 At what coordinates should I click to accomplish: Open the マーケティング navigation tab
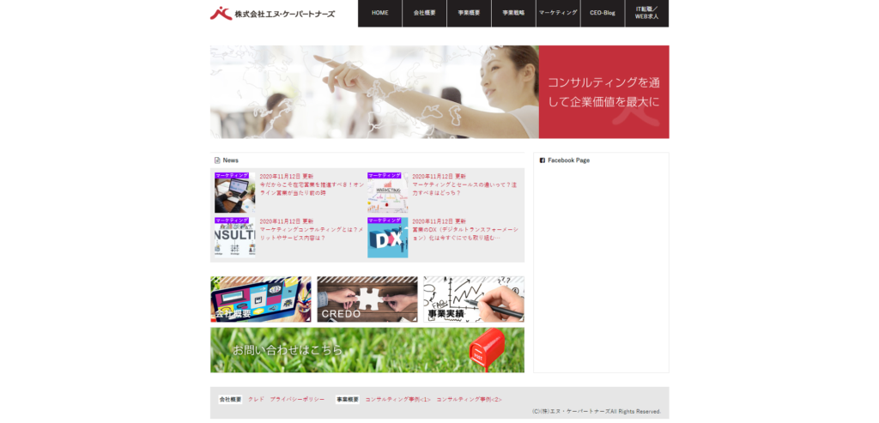(x=558, y=14)
